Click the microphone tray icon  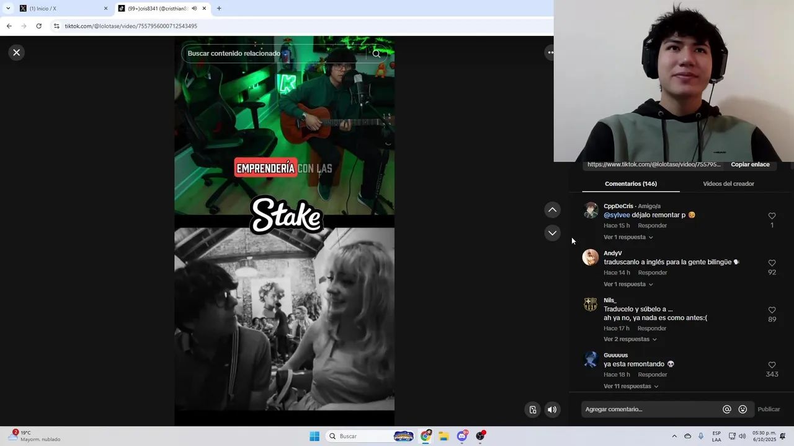click(701, 436)
